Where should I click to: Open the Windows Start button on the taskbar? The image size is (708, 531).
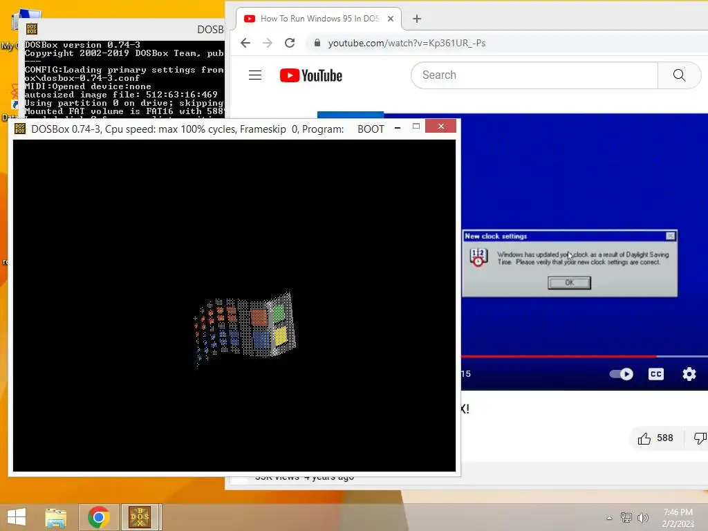(17, 517)
